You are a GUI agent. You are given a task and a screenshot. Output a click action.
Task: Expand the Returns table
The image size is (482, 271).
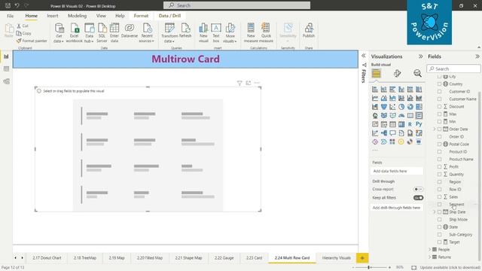point(429,257)
